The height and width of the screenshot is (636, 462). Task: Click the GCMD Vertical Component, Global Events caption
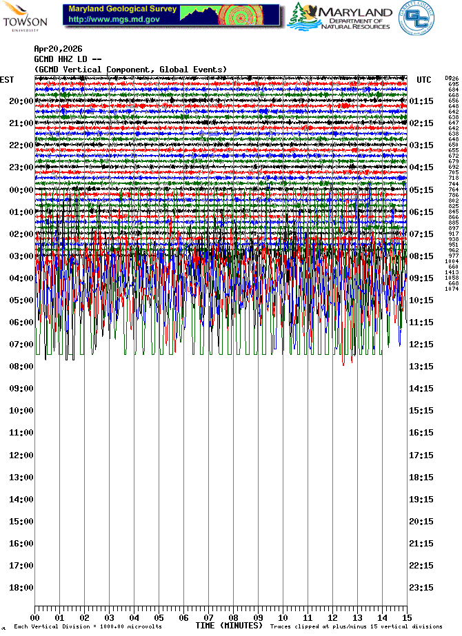(x=130, y=70)
